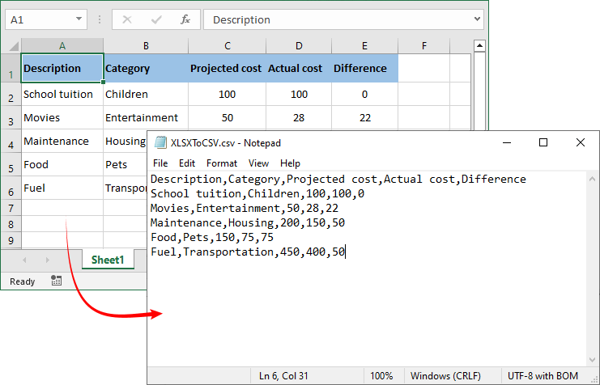The width and height of the screenshot is (600, 385).
Task: Select row 8 header
Action: 11,224
